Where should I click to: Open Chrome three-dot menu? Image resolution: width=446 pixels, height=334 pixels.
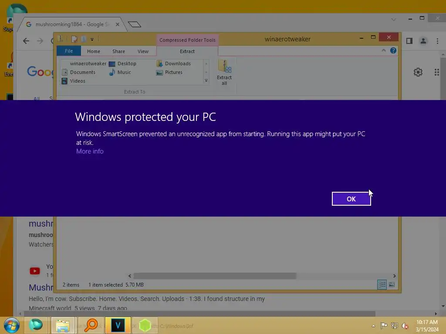437,41
